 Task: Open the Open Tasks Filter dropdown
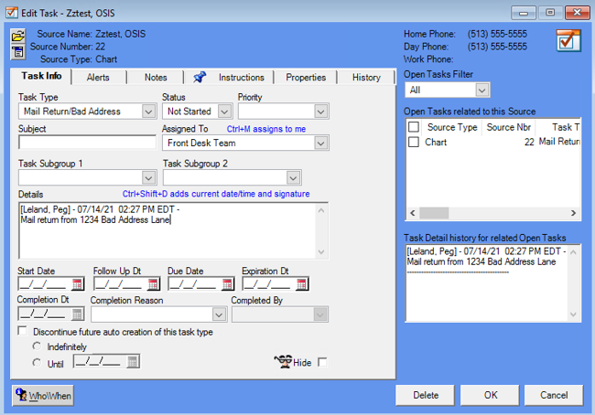(x=481, y=90)
